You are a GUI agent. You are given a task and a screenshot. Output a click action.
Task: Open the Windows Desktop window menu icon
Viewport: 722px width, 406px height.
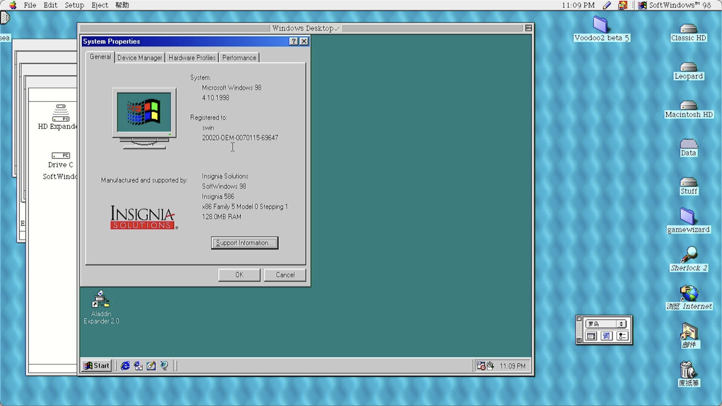tap(529, 28)
